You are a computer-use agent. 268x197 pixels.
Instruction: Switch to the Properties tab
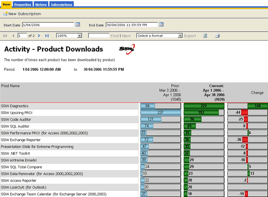pyautogui.click(x=22, y=4)
